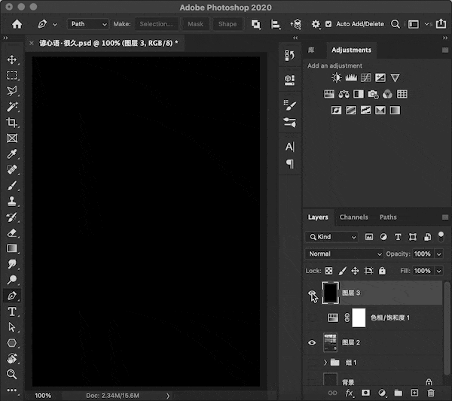Toggle lock all padlock

click(382, 271)
